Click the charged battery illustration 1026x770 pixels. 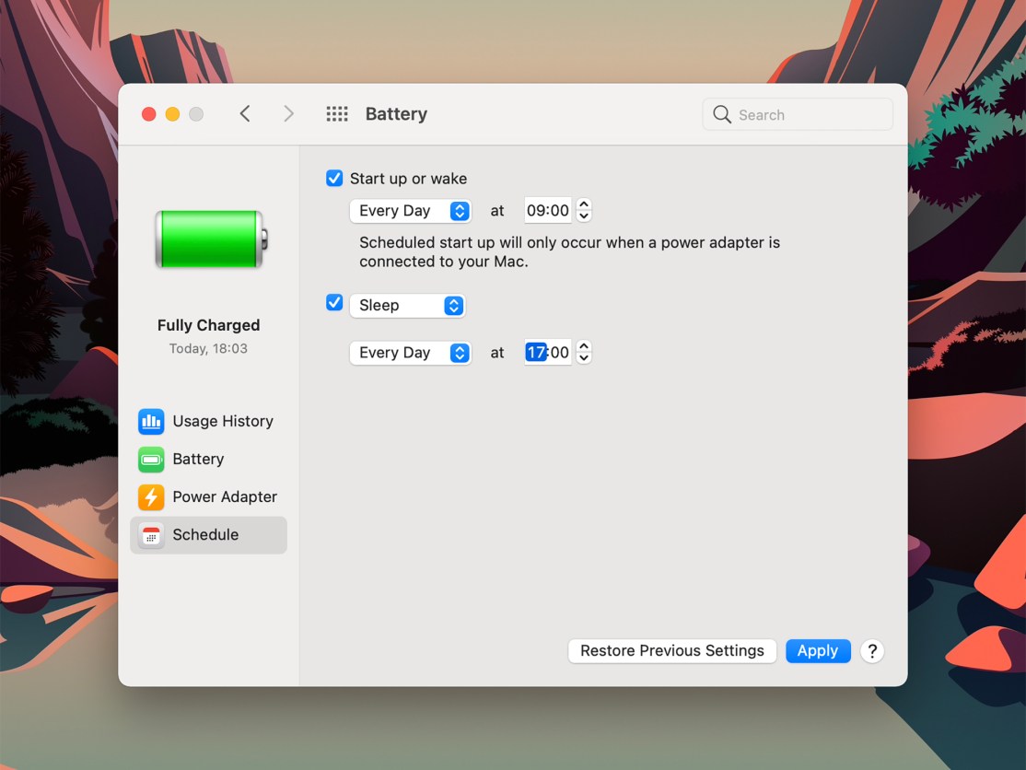(209, 238)
